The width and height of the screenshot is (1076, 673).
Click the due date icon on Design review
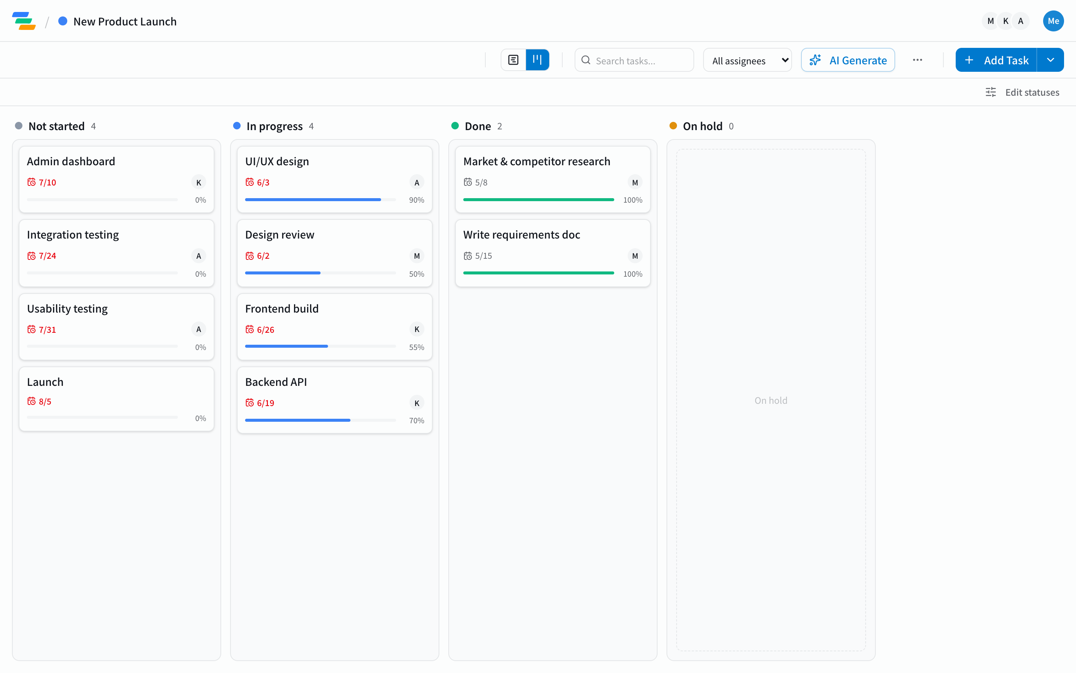250,255
